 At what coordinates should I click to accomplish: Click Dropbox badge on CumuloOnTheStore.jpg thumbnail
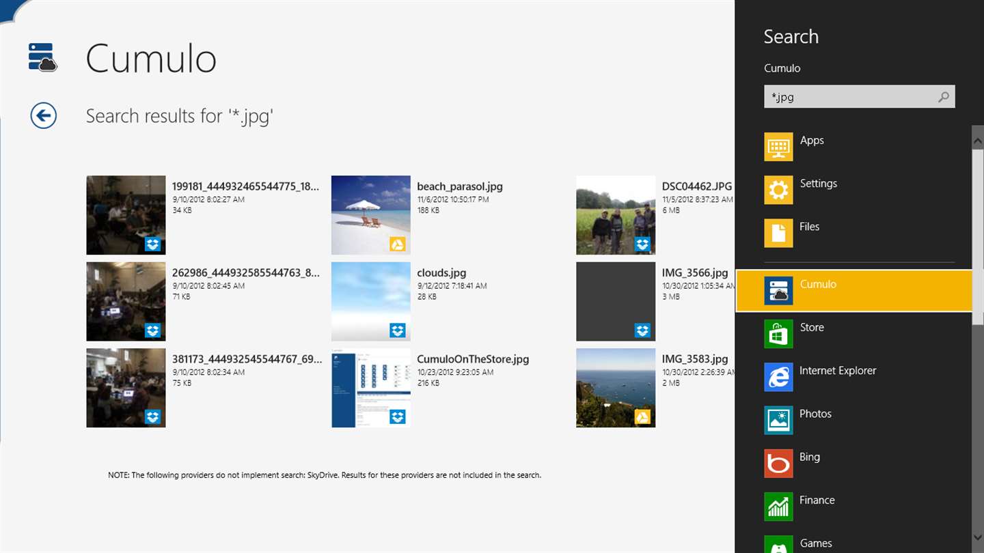[398, 416]
